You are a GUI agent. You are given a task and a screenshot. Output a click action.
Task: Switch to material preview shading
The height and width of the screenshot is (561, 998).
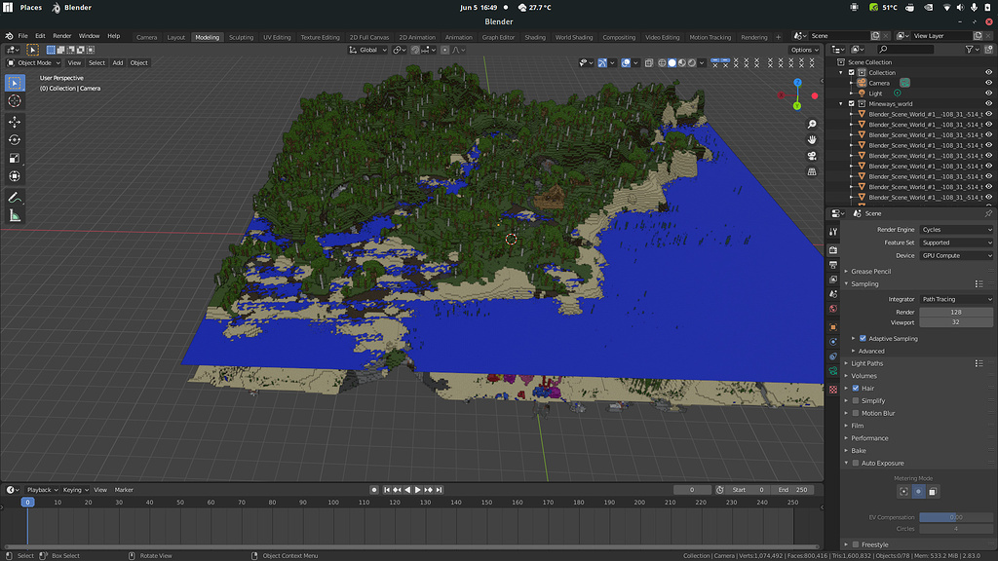click(681, 63)
